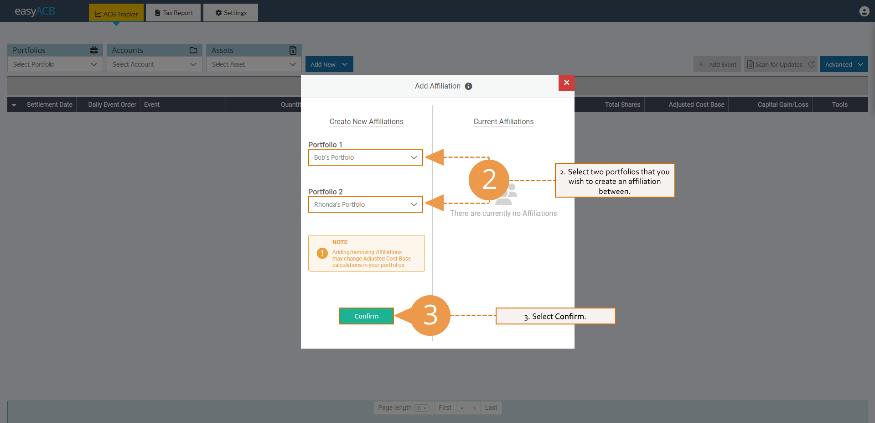Image resolution: width=875 pixels, height=423 pixels.
Task: Click the Last page pagination button
Action: point(491,407)
